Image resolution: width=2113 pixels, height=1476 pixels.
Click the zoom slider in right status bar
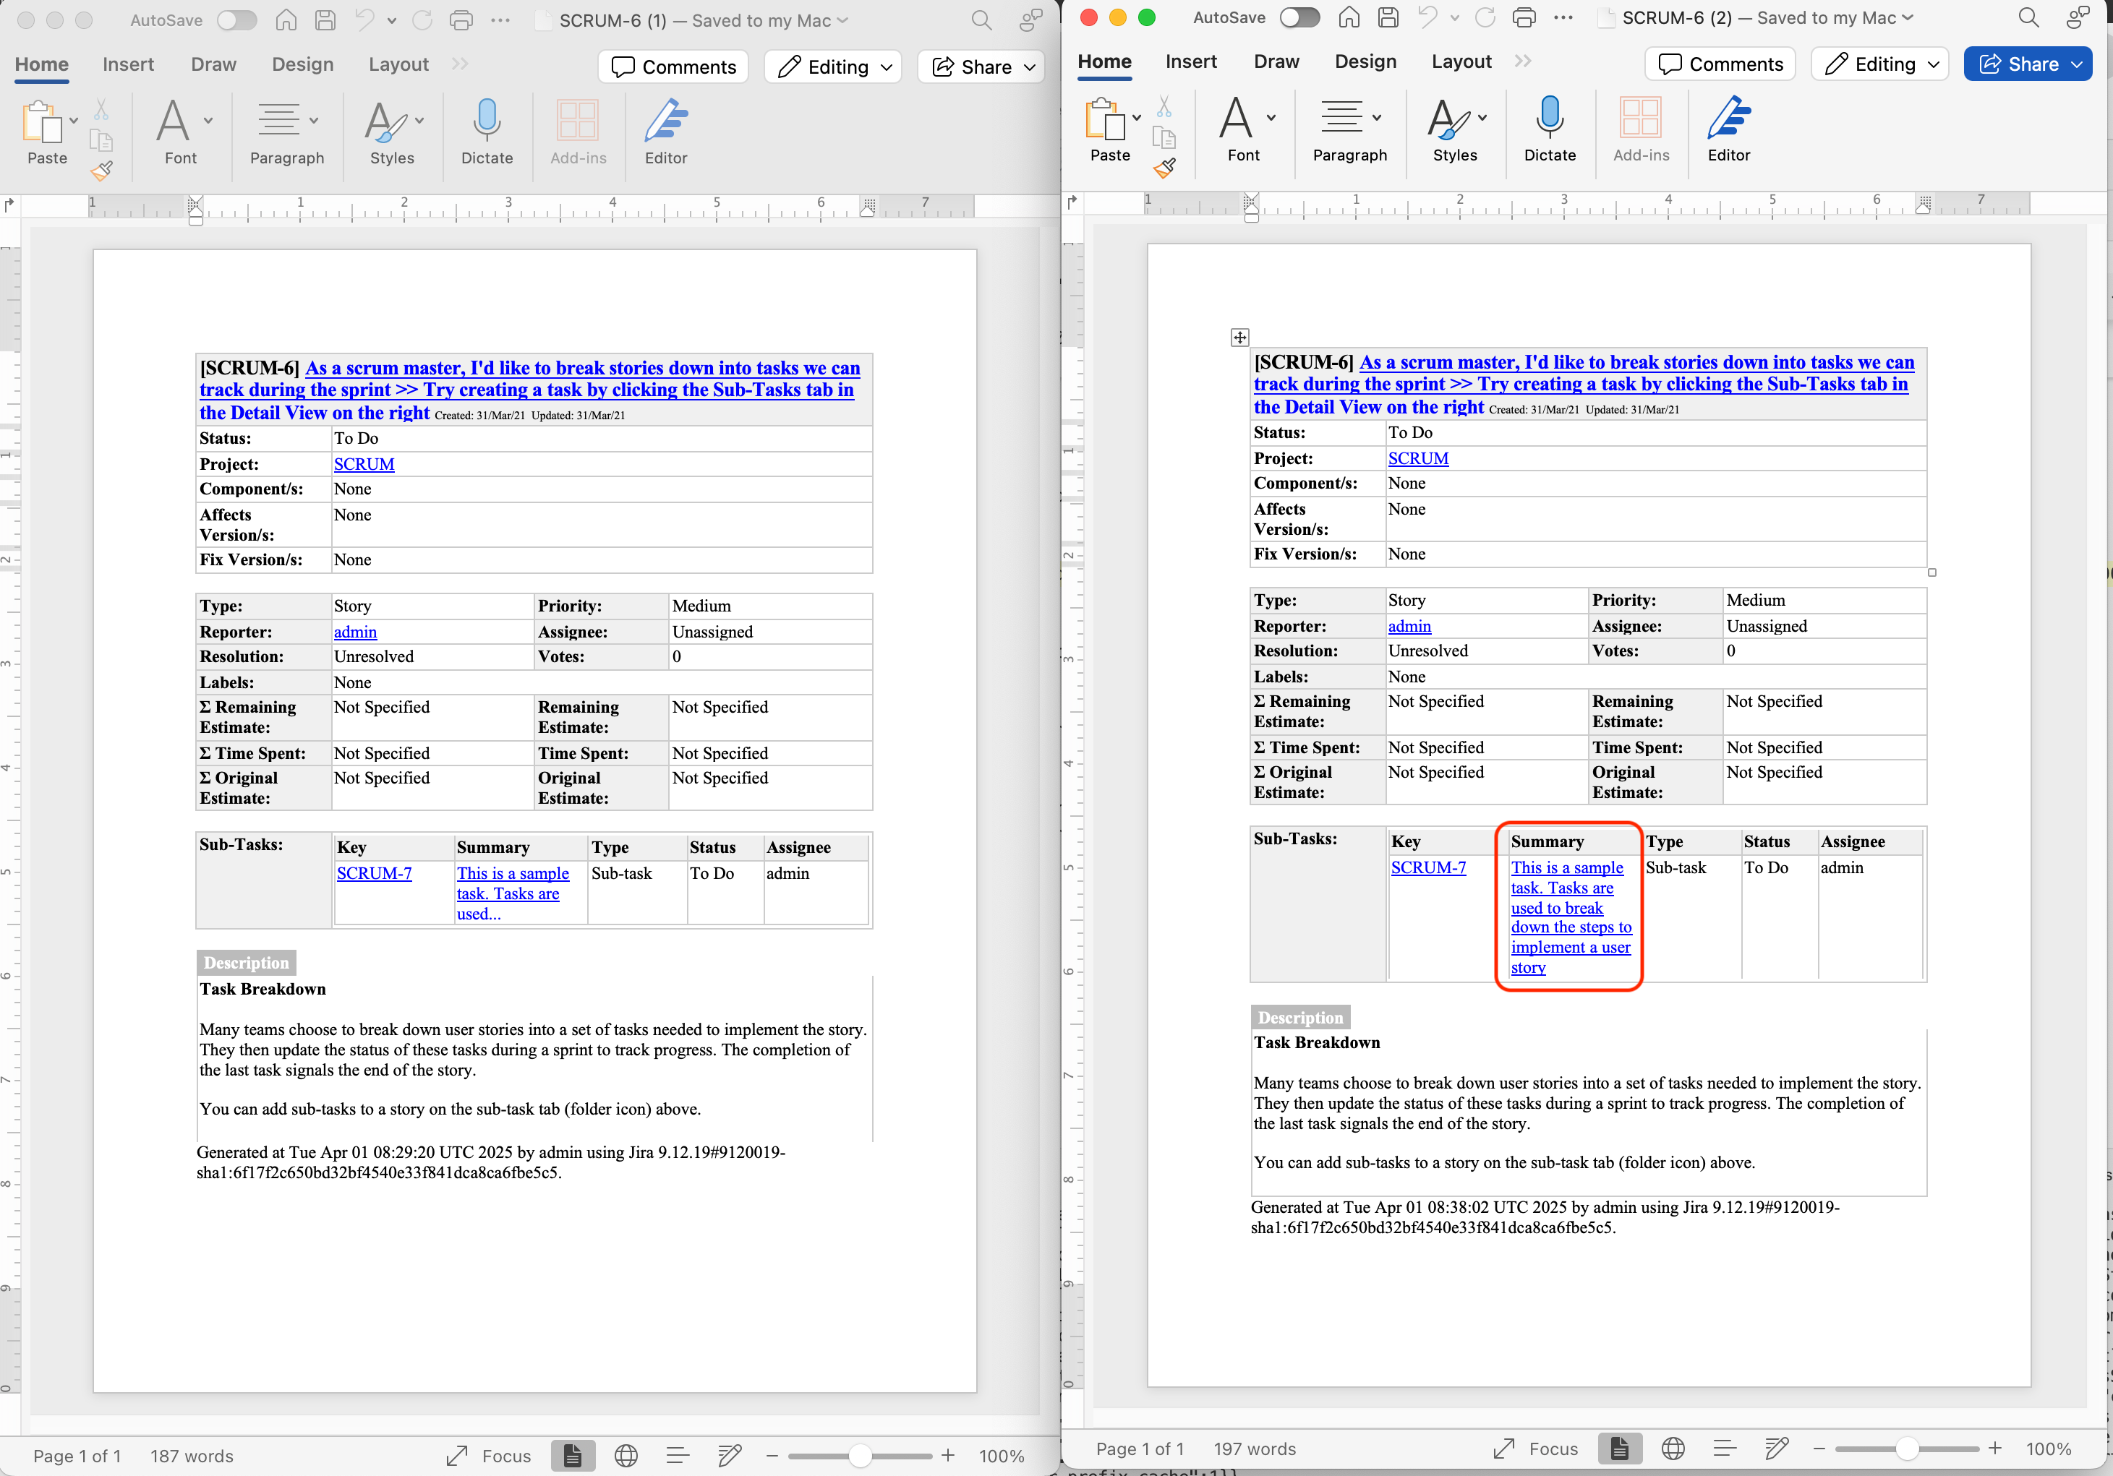tap(1906, 1449)
